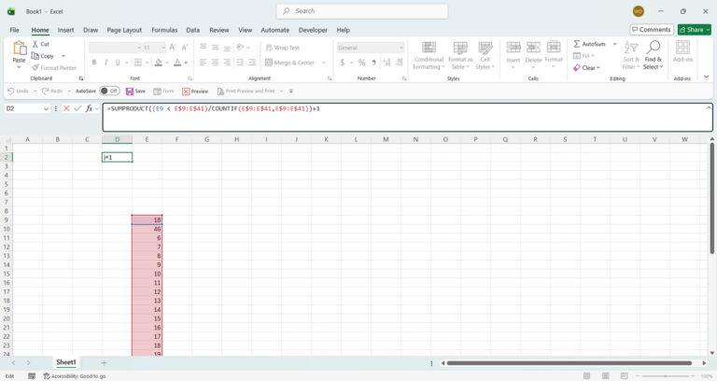
Task: Open the Clear dropdown in Editing group
Action: tap(588, 68)
